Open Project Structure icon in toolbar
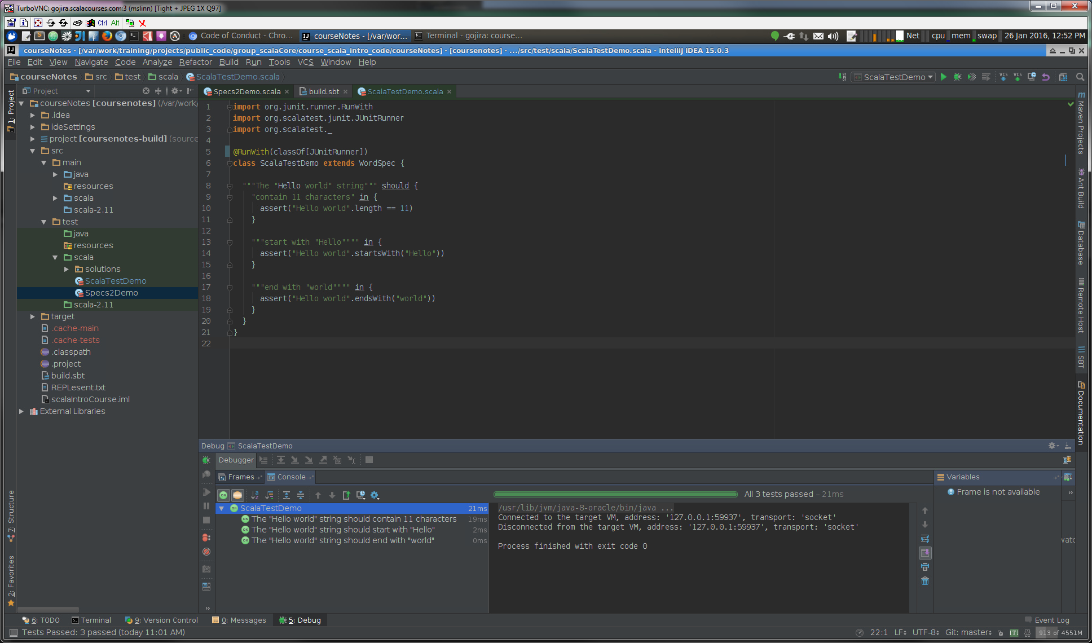 1063,77
